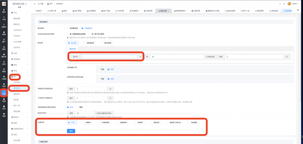Click the 起送价 input field

(109, 57)
